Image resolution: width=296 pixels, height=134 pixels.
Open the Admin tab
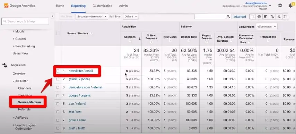click(x=123, y=6)
